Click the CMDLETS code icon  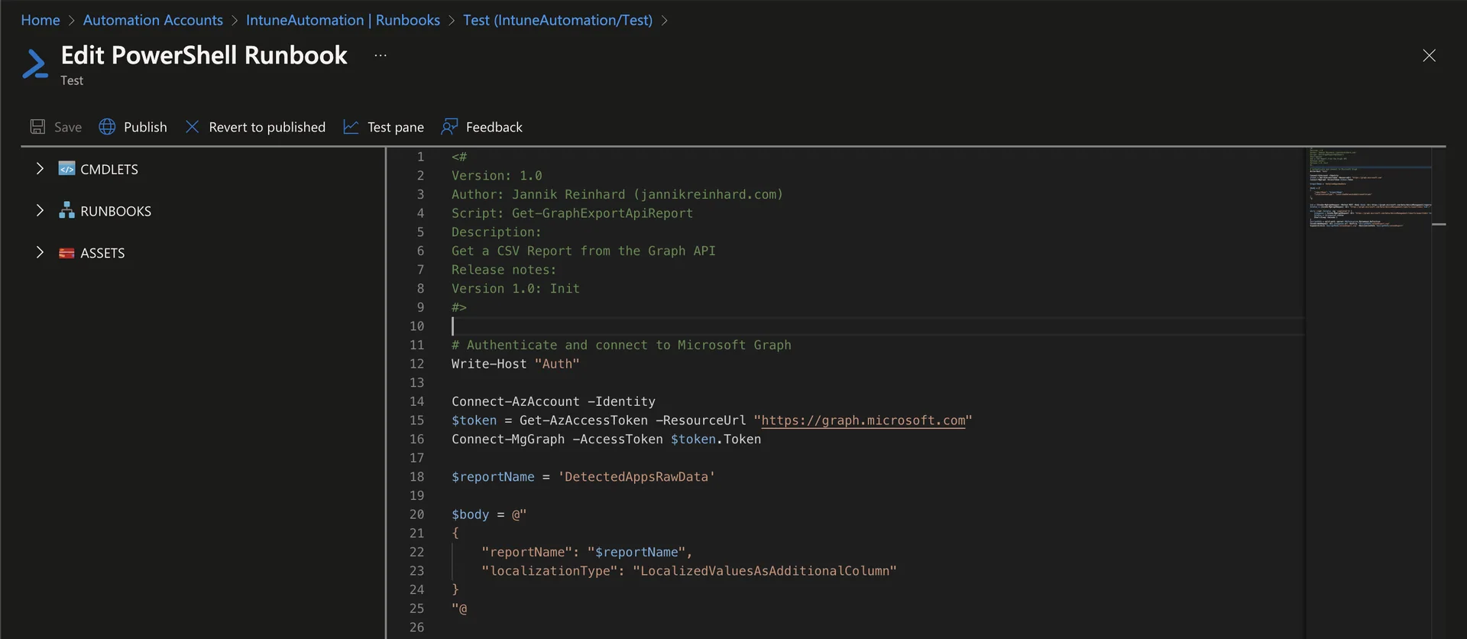[66, 169]
